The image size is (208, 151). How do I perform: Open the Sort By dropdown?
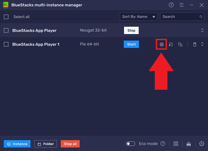(x=138, y=17)
